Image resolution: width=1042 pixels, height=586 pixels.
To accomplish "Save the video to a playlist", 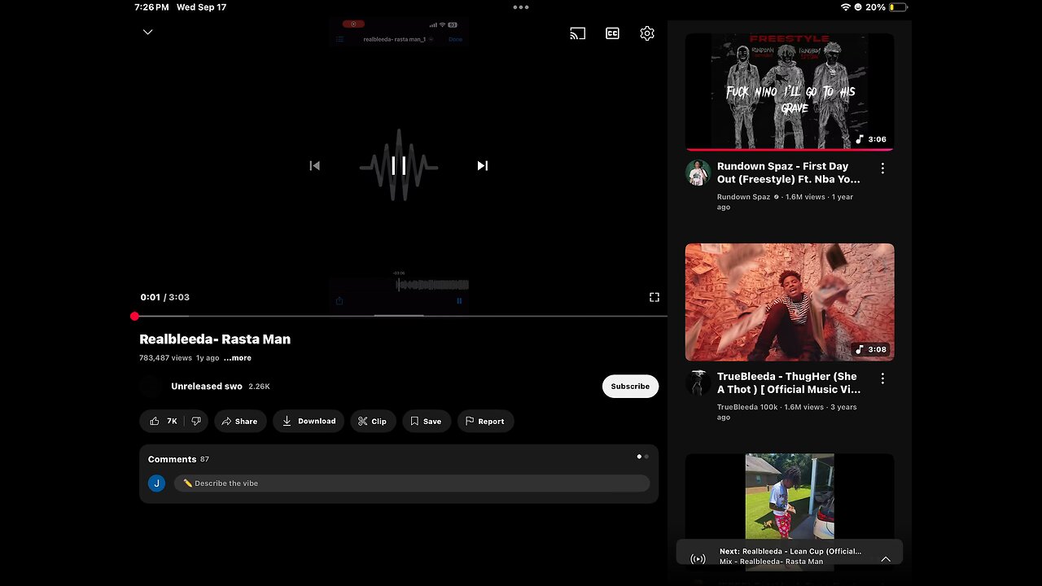I will (x=427, y=422).
